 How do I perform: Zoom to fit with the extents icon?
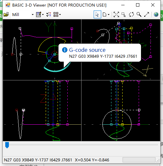[116, 14]
